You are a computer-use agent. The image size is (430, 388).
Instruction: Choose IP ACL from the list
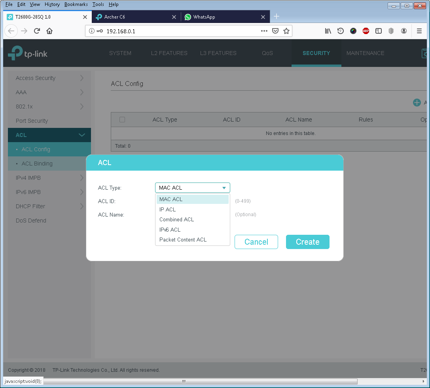pyautogui.click(x=193, y=209)
